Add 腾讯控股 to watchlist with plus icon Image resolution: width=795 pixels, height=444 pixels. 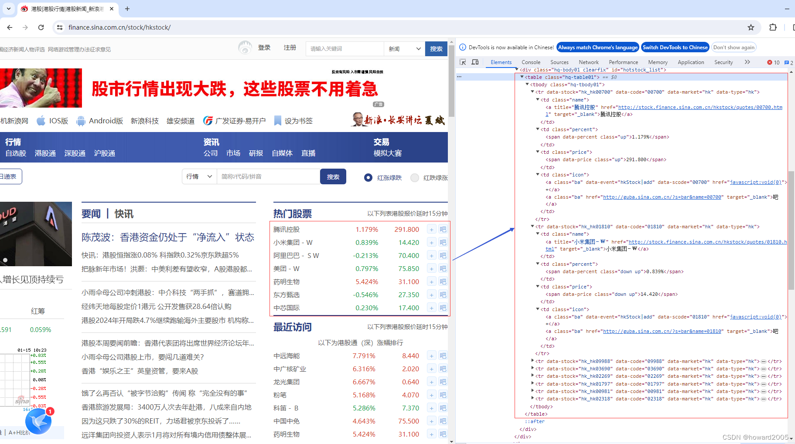[431, 230]
